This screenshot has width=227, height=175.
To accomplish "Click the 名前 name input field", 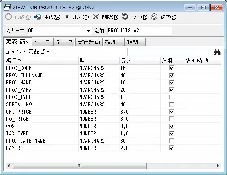I will point(140,31).
